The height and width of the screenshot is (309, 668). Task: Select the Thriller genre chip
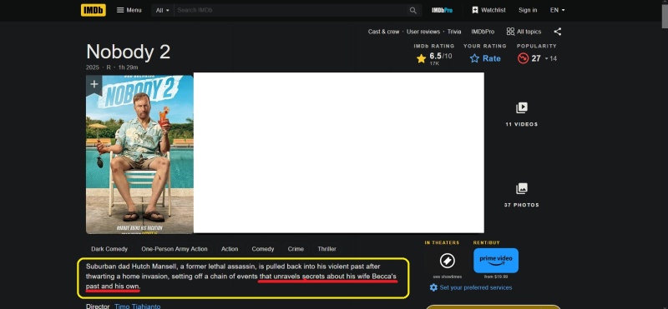(326, 249)
